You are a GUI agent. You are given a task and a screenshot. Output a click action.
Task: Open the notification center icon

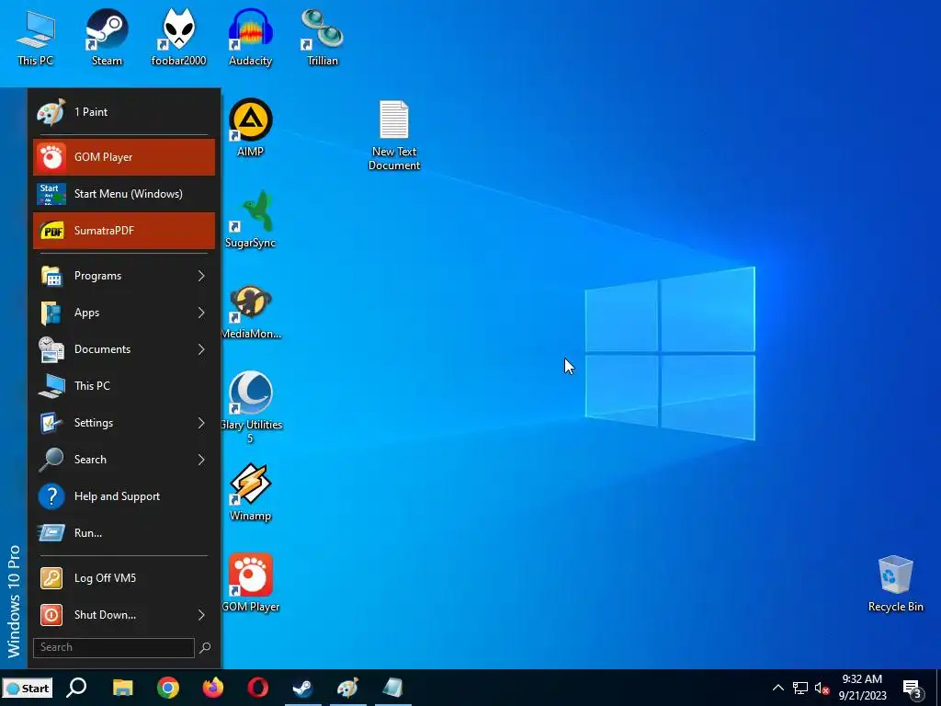912,688
